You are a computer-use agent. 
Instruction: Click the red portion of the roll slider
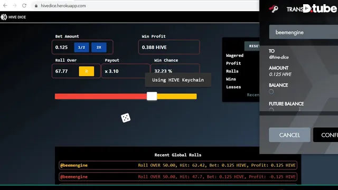(x=101, y=96)
